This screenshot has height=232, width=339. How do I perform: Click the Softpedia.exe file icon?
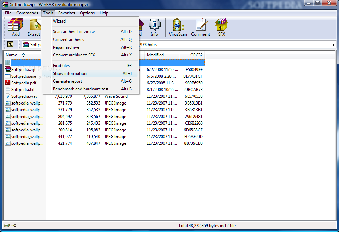7,76
